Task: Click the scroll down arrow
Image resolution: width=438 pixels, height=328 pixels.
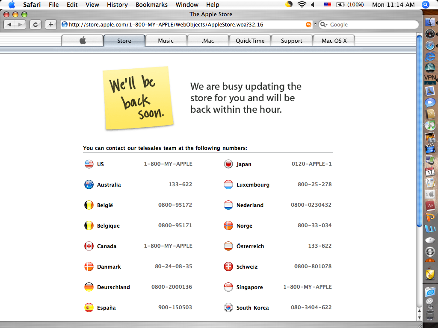Action: (419, 318)
